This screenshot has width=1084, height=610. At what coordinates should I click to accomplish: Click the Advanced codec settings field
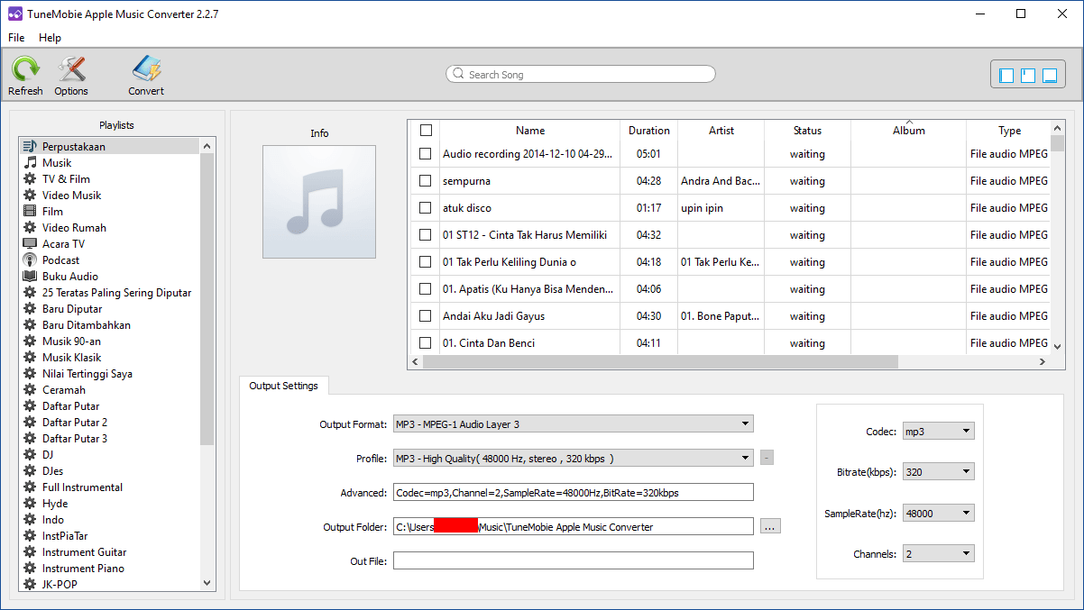click(573, 492)
